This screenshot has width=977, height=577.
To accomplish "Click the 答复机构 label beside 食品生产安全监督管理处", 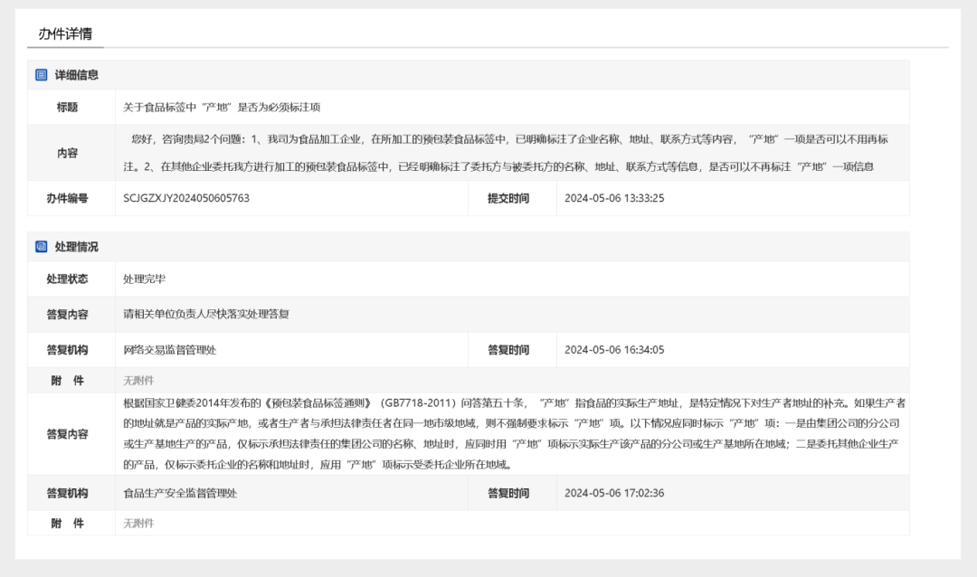I will [x=67, y=493].
